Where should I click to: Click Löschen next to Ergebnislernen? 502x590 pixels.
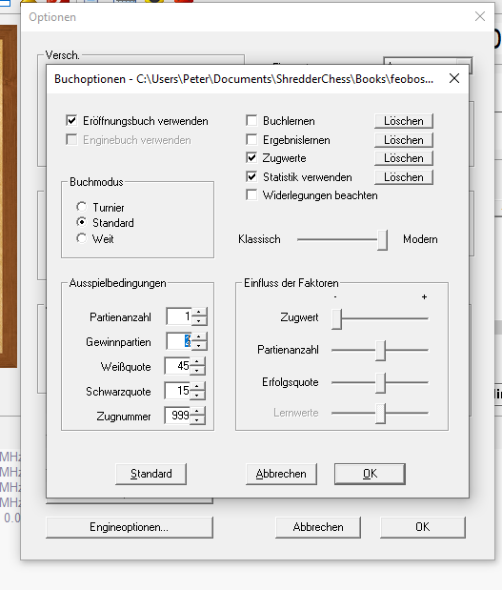(404, 139)
